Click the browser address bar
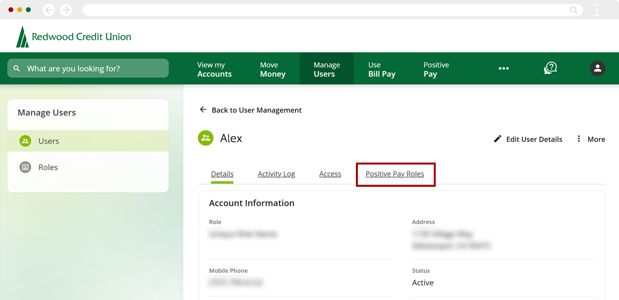619x300 pixels. click(x=333, y=10)
